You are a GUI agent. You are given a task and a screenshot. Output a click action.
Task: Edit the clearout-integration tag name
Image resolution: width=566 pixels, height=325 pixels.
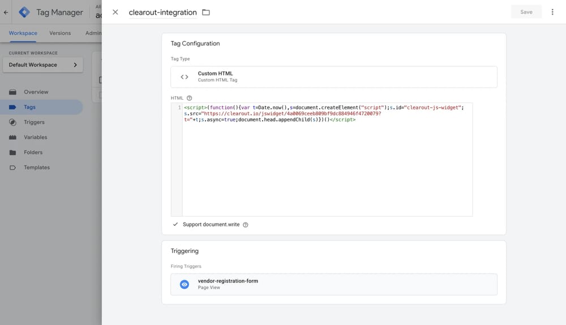point(163,12)
